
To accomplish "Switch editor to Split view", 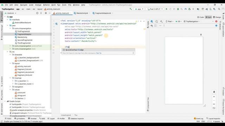I will (x=208, y=17).
